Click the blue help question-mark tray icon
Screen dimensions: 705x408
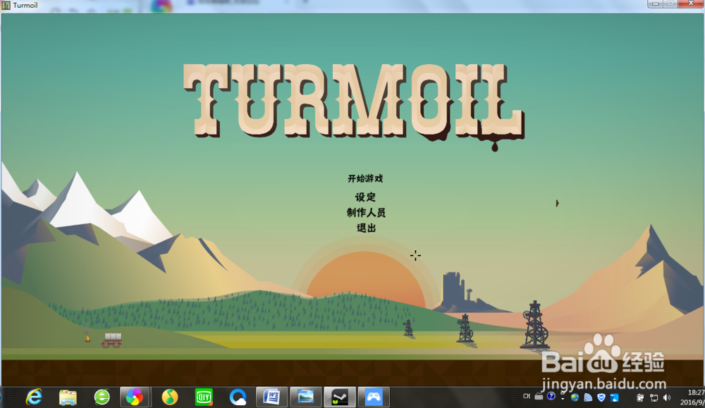pyautogui.click(x=551, y=396)
